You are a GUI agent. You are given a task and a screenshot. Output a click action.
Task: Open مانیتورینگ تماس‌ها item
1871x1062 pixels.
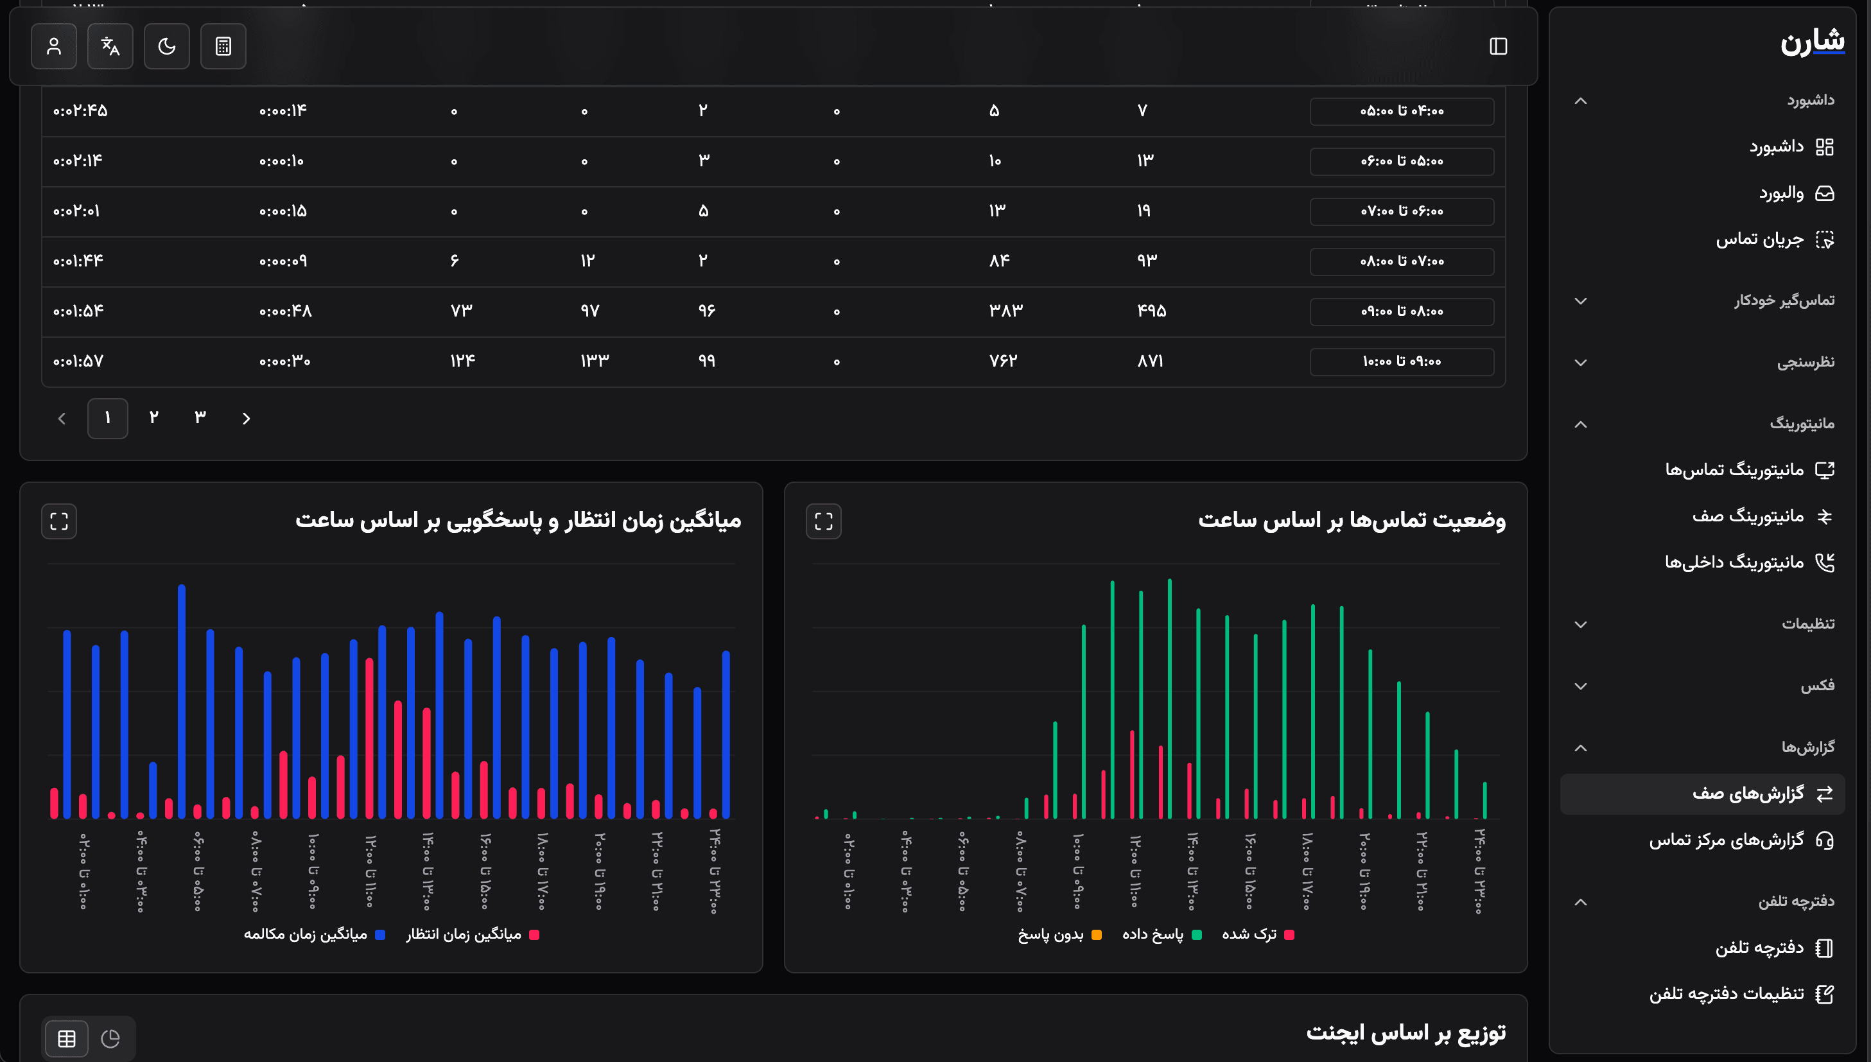pos(1703,470)
